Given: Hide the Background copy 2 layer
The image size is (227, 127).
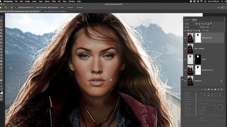Looking at the screenshot, I should point(185,70).
